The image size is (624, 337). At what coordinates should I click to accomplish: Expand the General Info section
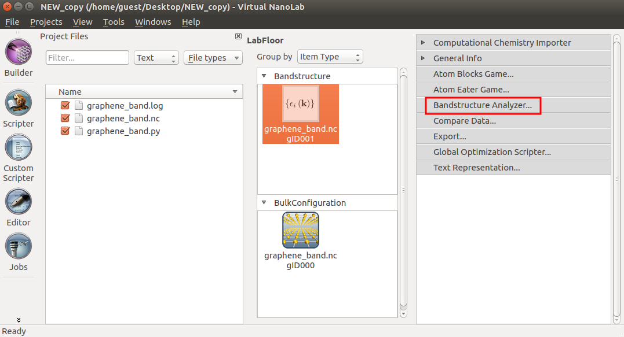(x=424, y=58)
